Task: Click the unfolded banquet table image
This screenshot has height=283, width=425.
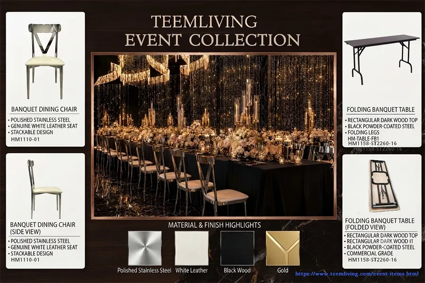Action: [x=382, y=60]
